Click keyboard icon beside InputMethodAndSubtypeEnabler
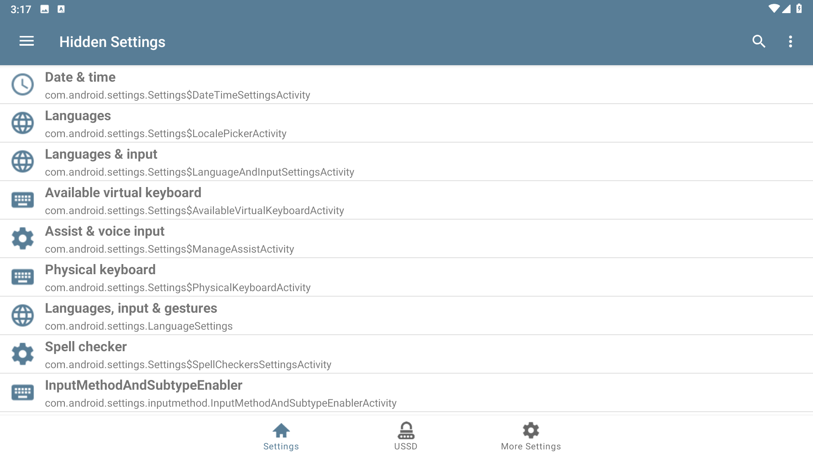Image resolution: width=813 pixels, height=457 pixels. pos(22,393)
